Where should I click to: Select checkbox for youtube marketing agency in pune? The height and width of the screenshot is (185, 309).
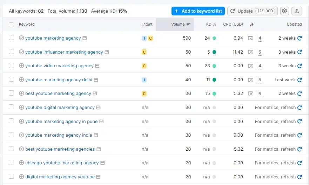coord(12,121)
